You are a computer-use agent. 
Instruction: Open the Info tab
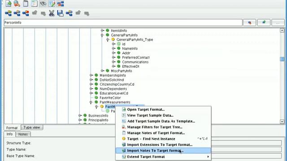9,134
